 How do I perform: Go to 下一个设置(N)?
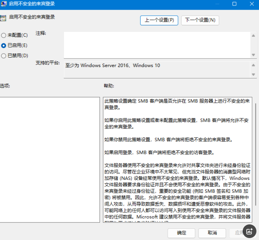200,20
